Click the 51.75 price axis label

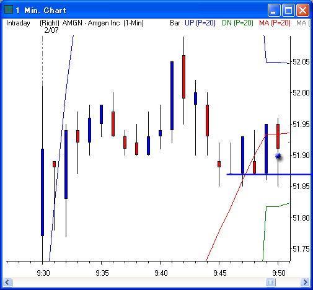click(x=301, y=249)
